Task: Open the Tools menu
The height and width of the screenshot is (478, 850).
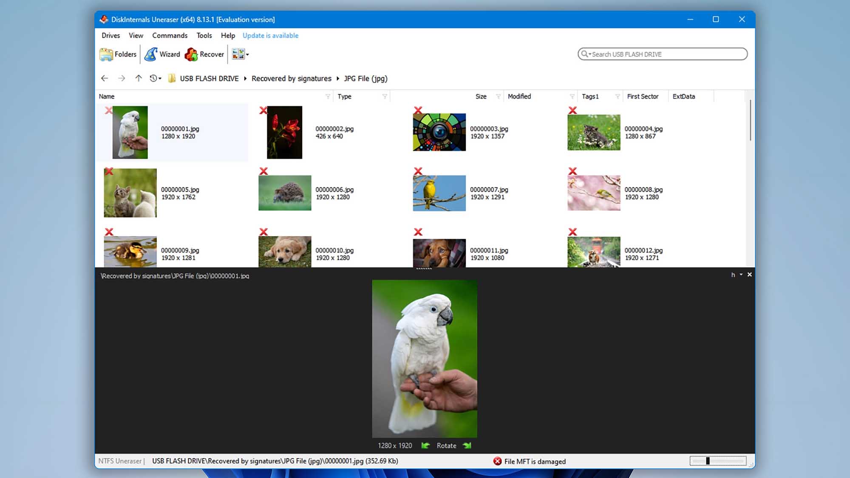Action: coord(204,36)
